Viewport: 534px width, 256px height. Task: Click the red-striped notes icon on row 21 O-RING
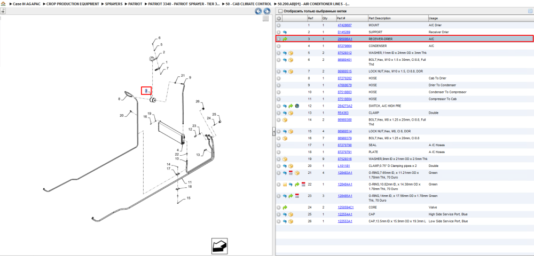[x=291, y=173]
